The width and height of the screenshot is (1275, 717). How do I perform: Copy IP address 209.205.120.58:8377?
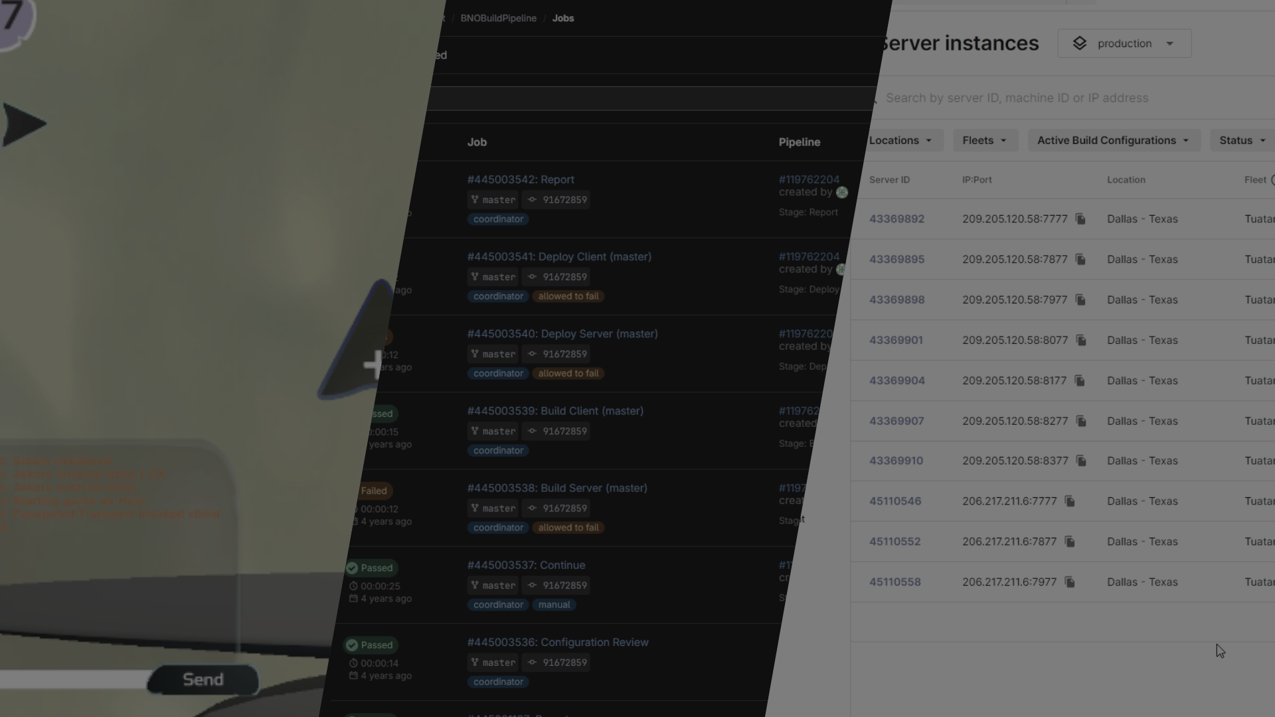(x=1081, y=461)
